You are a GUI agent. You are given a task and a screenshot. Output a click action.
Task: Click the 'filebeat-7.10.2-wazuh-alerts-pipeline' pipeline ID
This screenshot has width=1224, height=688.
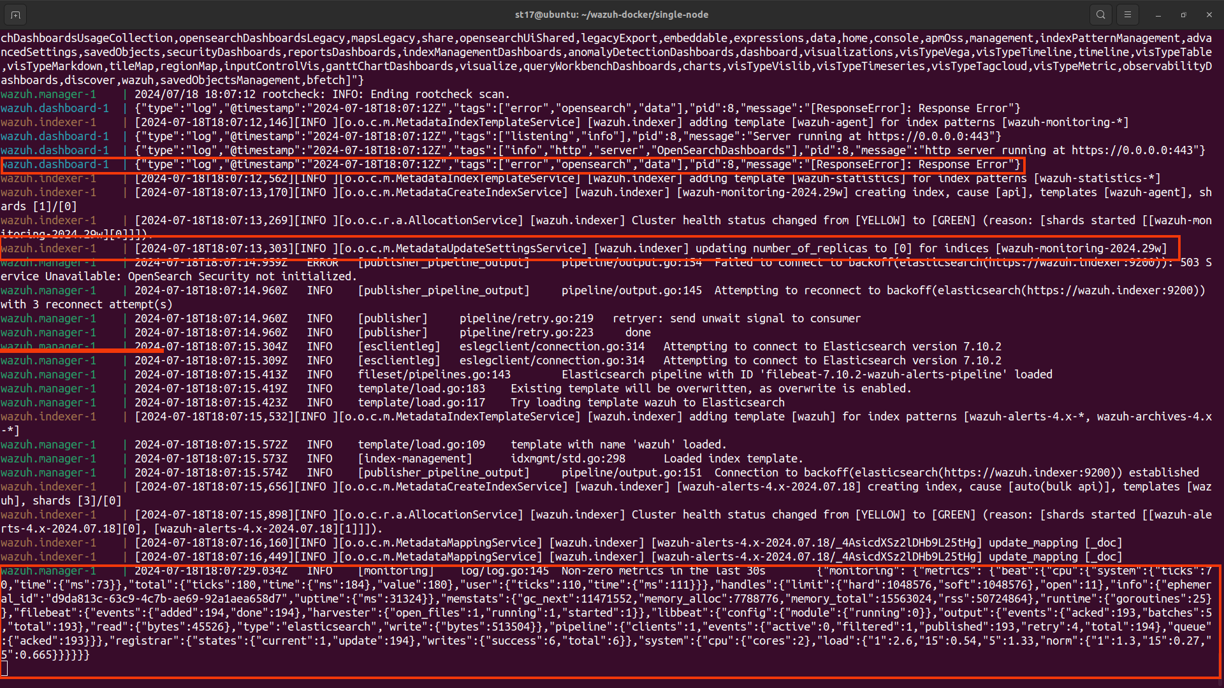click(x=884, y=375)
